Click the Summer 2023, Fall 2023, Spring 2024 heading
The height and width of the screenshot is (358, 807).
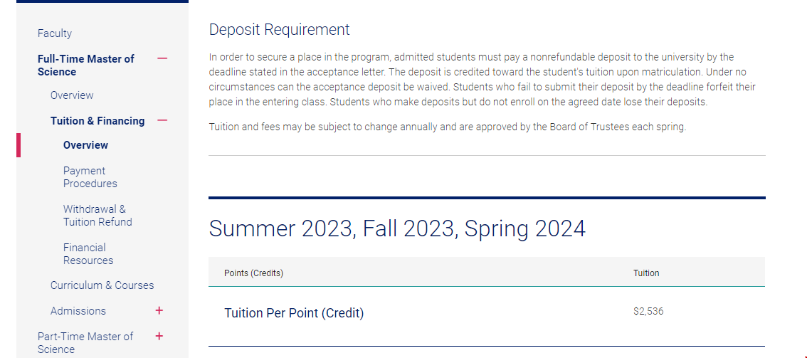(x=397, y=229)
